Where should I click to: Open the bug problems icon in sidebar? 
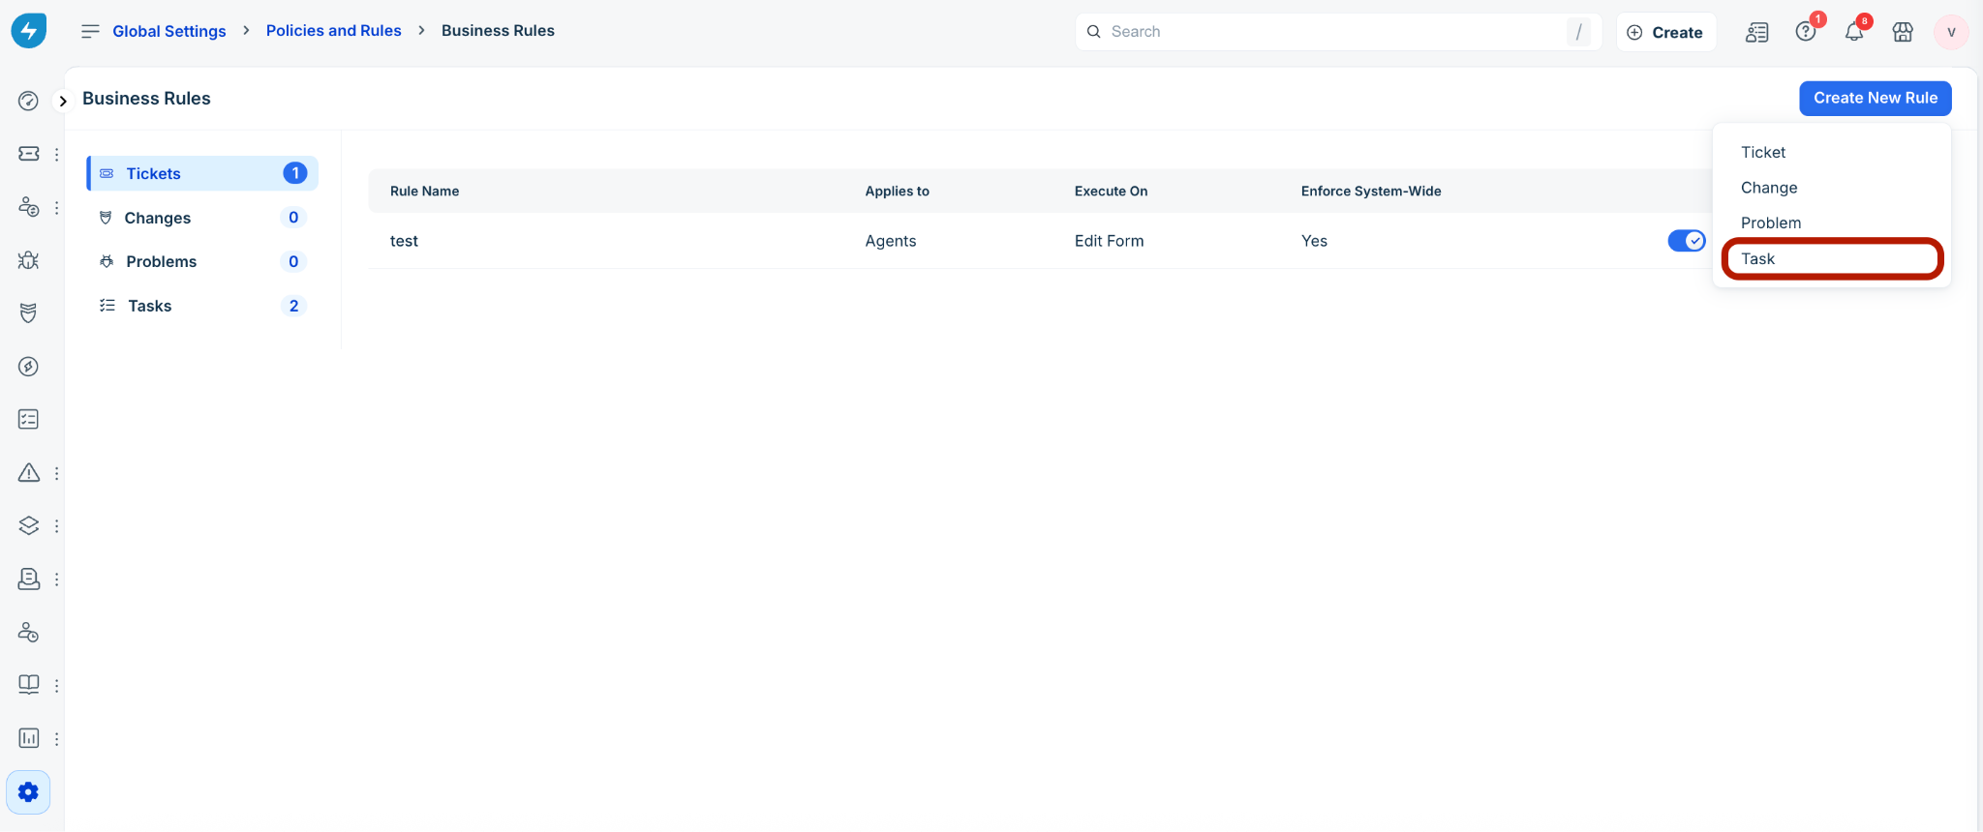pyautogui.click(x=28, y=259)
